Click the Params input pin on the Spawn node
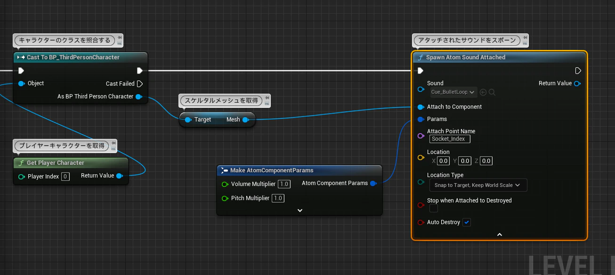615x275 pixels. pos(421,120)
